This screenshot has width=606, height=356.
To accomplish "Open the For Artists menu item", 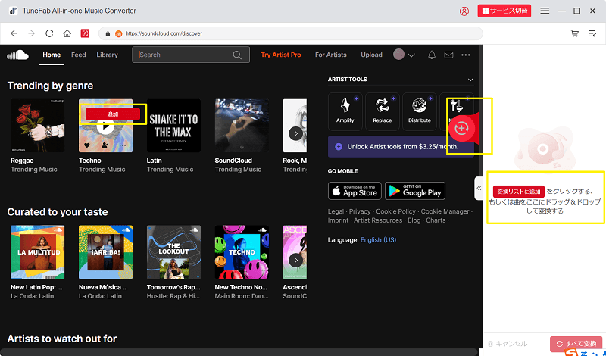I will (x=331, y=55).
